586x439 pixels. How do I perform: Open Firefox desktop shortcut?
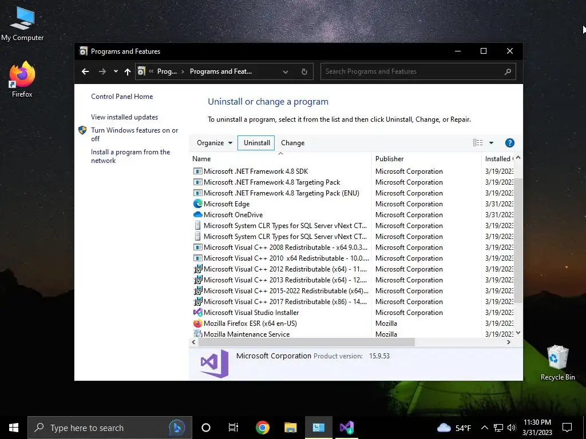pyautogui.click(x=22, y=79)
